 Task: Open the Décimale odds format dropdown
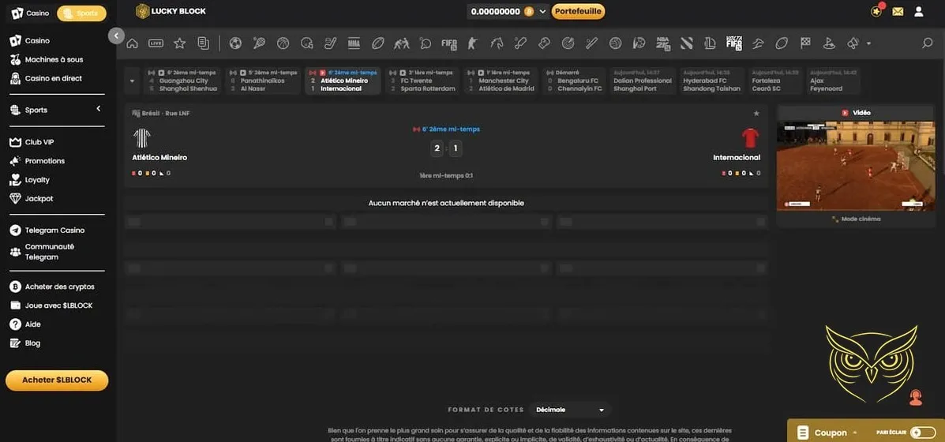[569, 410]
